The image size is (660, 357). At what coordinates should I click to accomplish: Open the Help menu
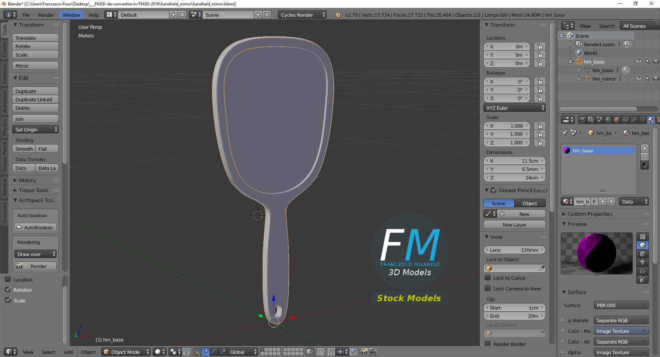coord(93,15)
